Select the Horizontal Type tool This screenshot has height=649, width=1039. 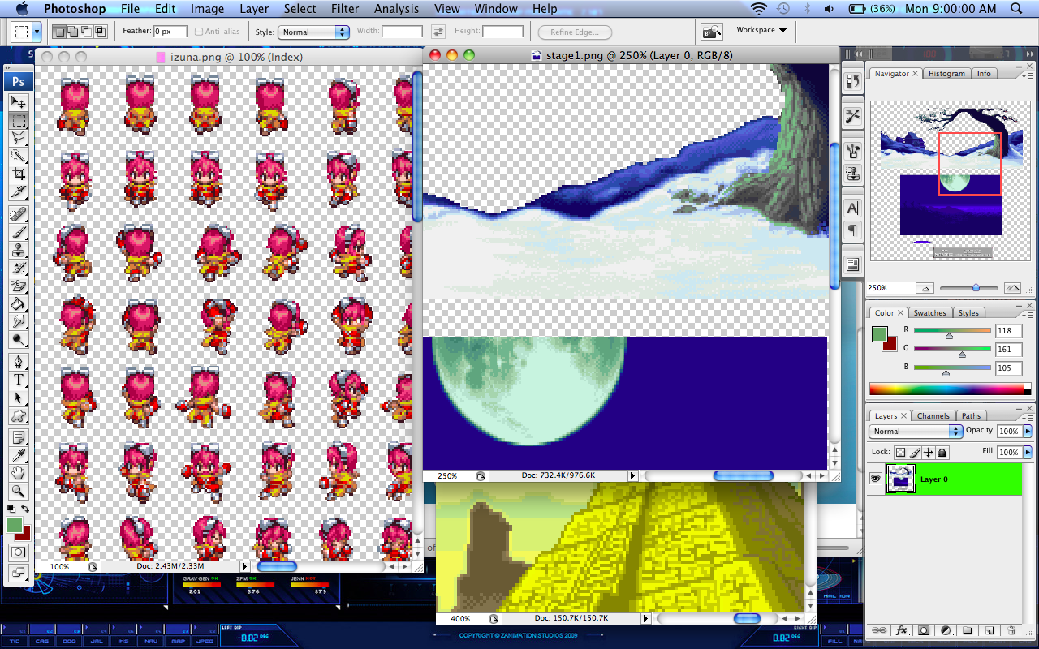(18, 380)
